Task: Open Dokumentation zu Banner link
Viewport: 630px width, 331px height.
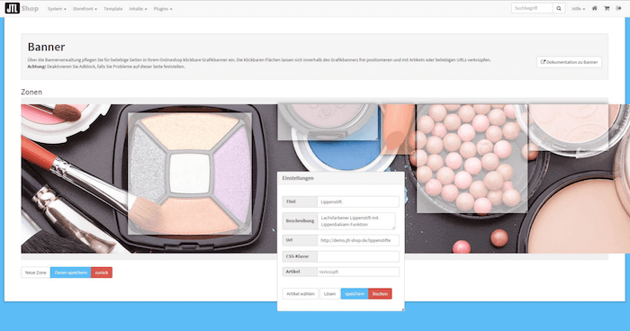Action: 569,62
